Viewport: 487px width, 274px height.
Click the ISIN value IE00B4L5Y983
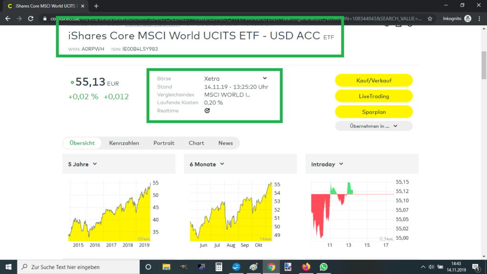pos(140,49)
